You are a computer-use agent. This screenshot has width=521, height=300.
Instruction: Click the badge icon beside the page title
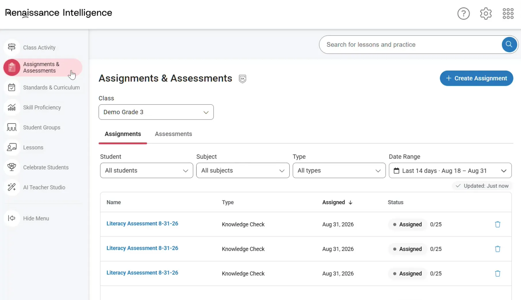(243, 78)
